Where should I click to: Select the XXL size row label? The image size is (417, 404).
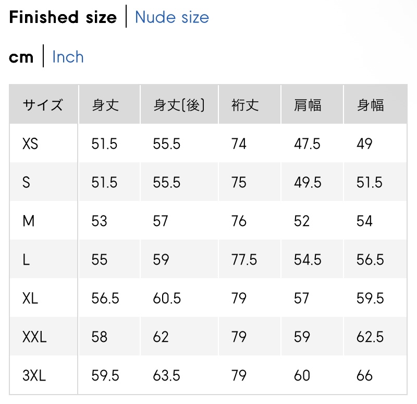click(x=34, y=337)
